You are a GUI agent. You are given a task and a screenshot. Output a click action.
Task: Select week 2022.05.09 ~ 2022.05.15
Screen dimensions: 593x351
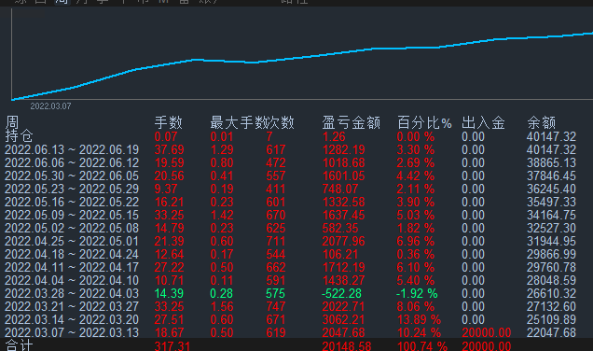click(x=72, y=216)
